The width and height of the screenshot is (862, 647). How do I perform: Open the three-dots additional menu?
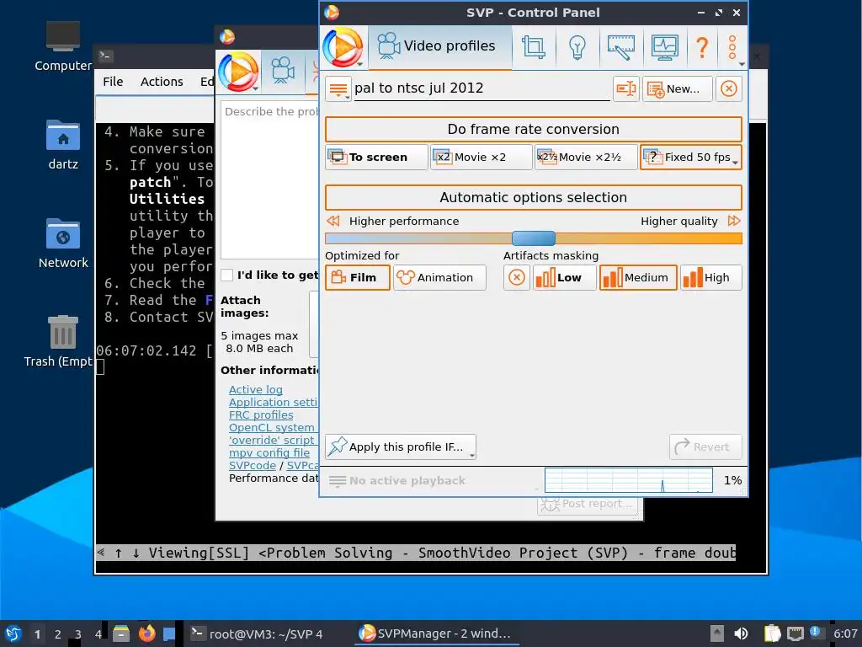732,47
